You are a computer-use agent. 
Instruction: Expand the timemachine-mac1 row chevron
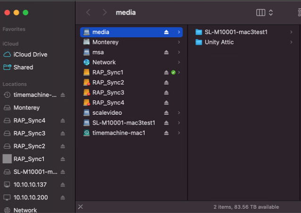(179, 133)
